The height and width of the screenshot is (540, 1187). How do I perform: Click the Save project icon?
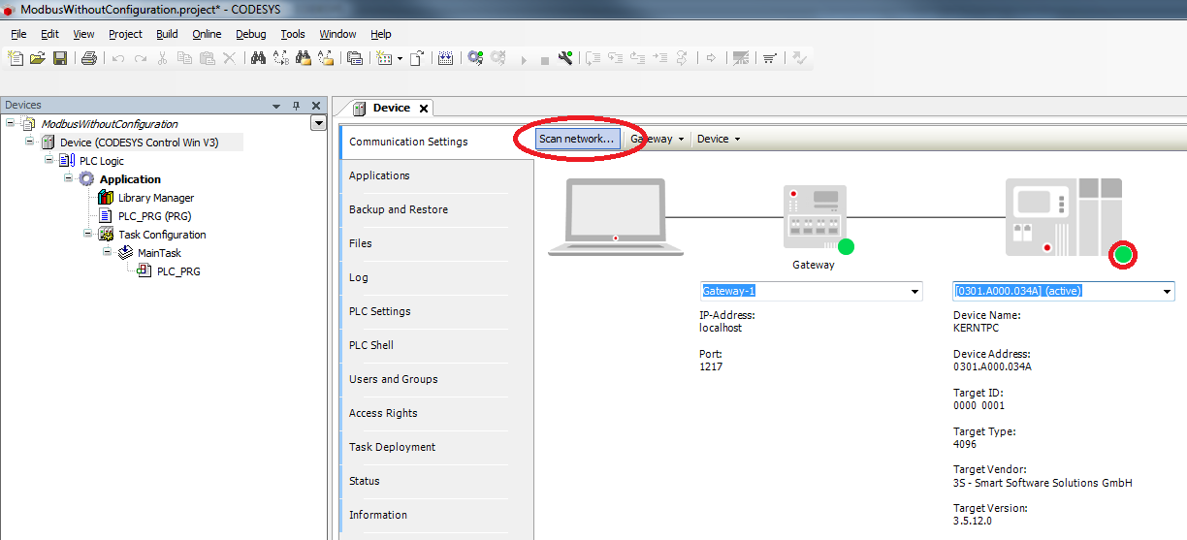click(x=60, y=58)
